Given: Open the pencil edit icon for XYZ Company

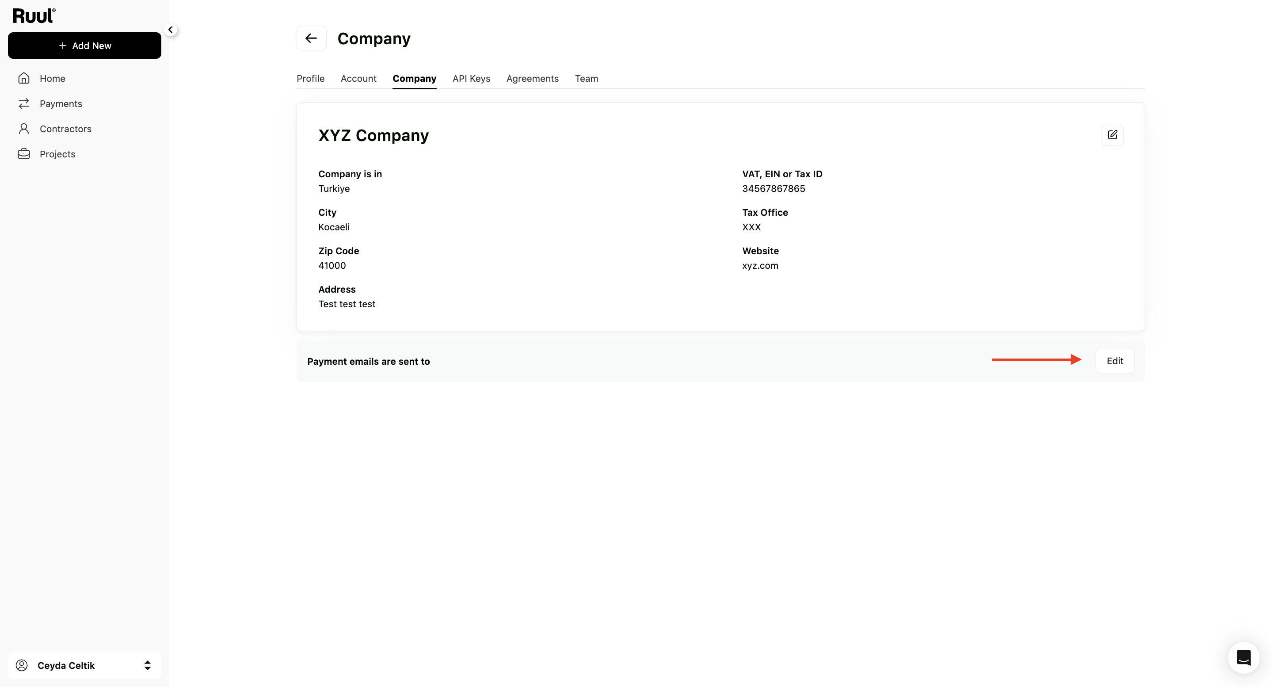Looking at the screenshot, I should click(1113, 135).
